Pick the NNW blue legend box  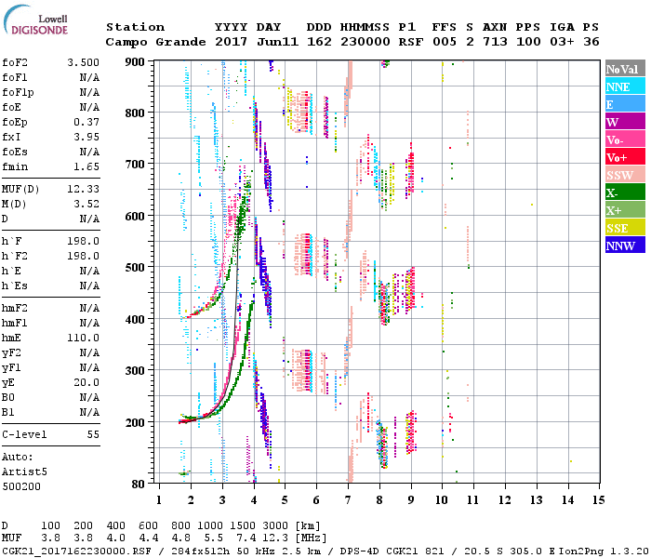click(x=622, y=246)
